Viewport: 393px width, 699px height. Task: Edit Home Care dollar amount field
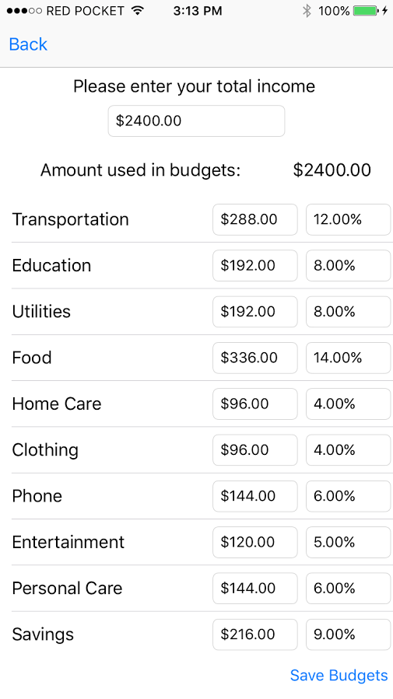(x=255, y=404)
